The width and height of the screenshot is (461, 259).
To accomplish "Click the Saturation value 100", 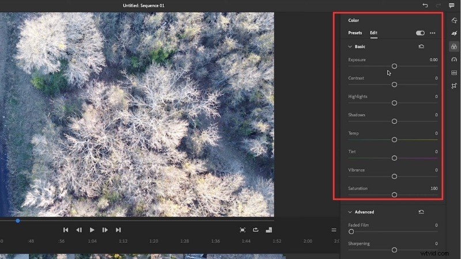I will 434,188.
